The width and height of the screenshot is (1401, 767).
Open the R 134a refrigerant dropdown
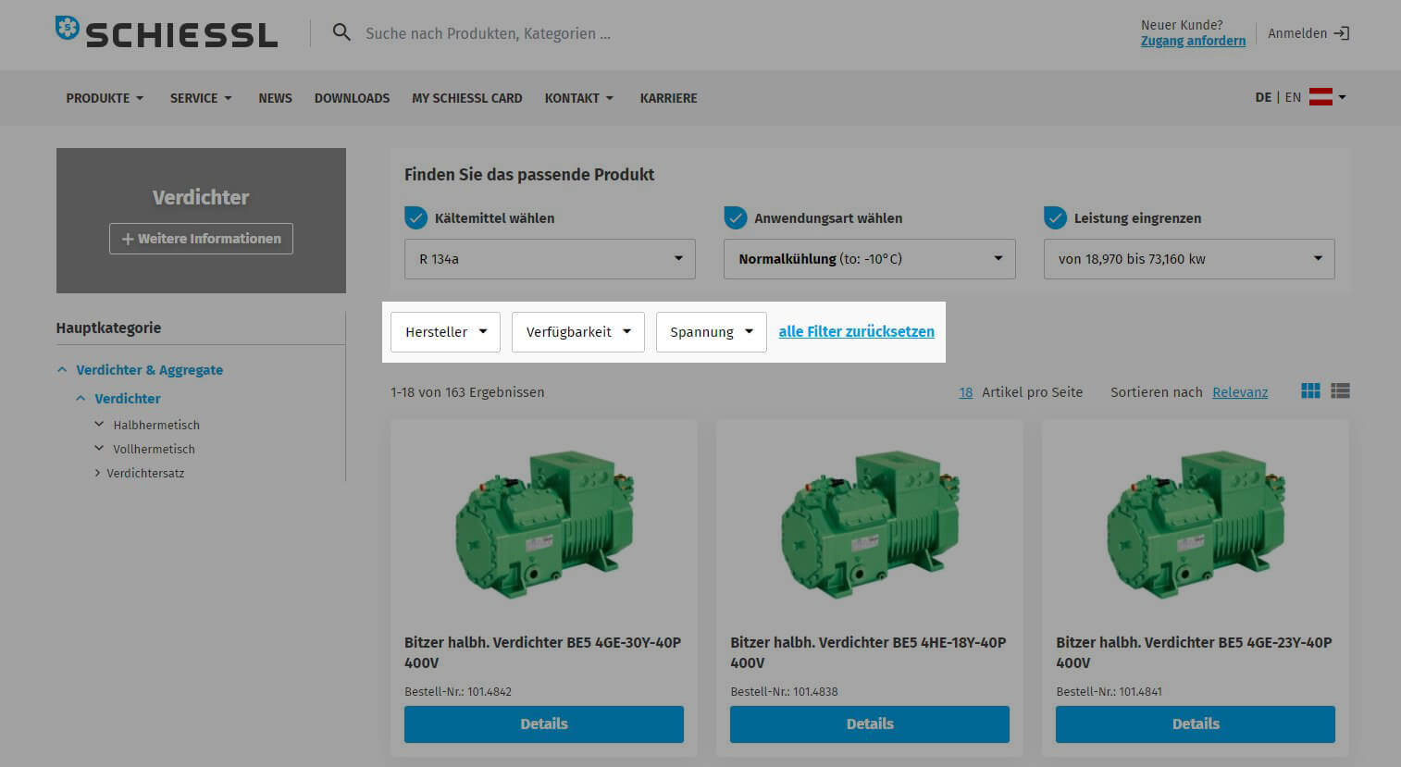tap(550, 259)
